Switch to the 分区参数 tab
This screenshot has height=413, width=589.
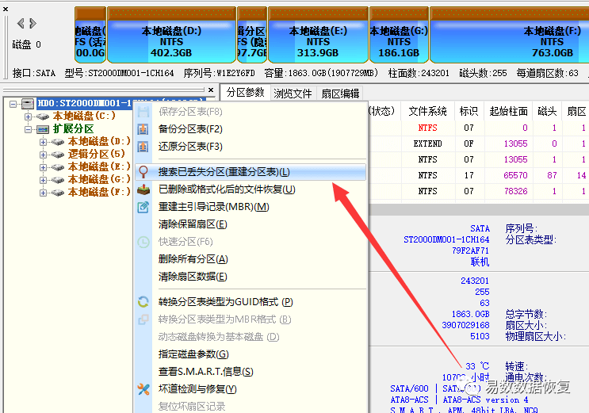point(245,93)
